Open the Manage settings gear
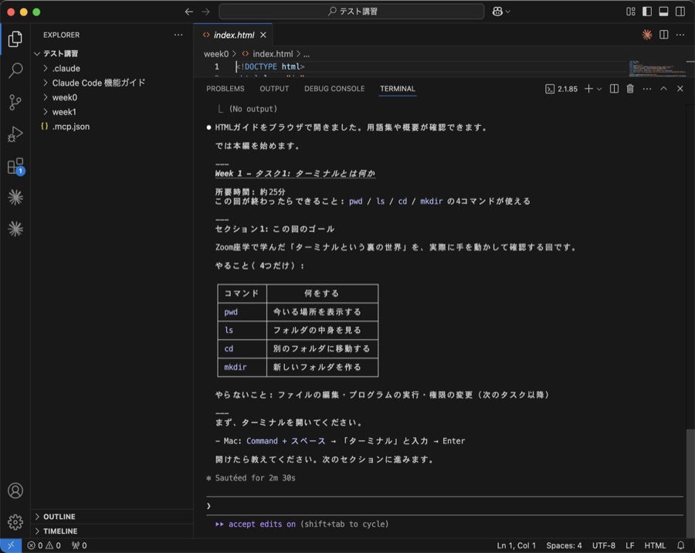Viewport: 695px width, 553px height. (x=14, y=522)
